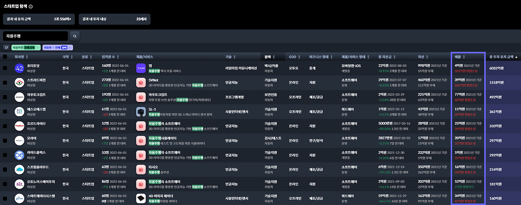Remove the 자동차 전체 분야 filter chip
Image resolution: width=521 pixels, height=205 pixels.
70,47
